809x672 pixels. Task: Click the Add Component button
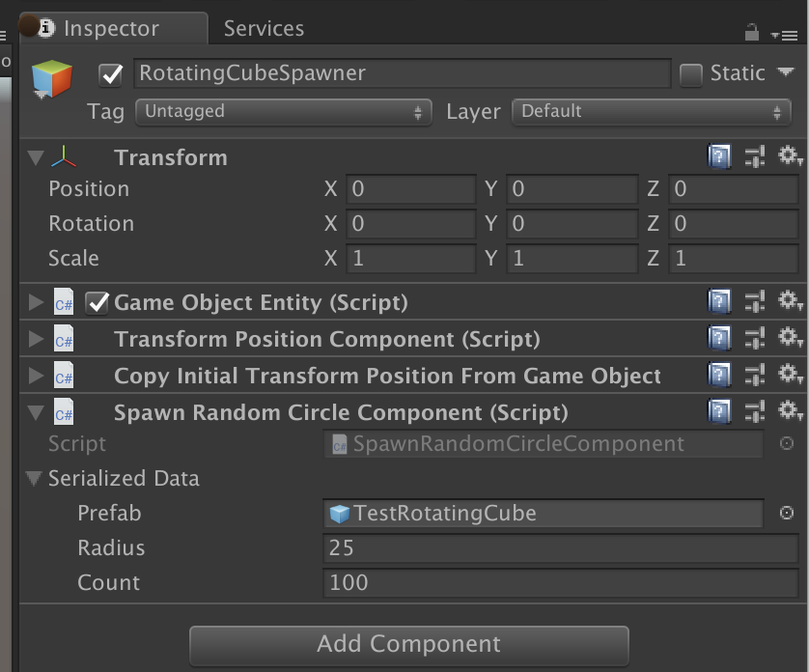[408, 644]
